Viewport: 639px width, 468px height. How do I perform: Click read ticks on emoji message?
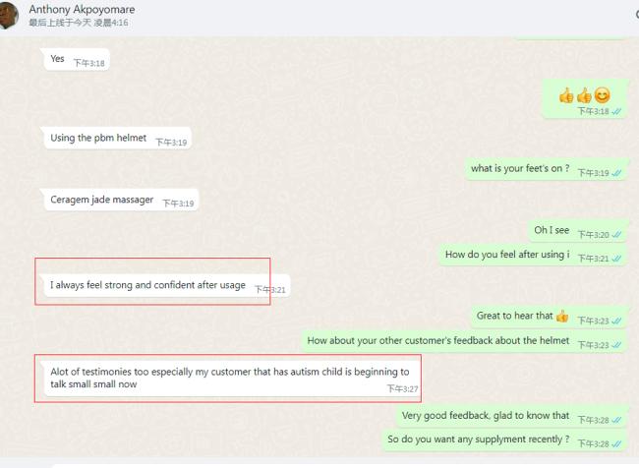(616, 111)
